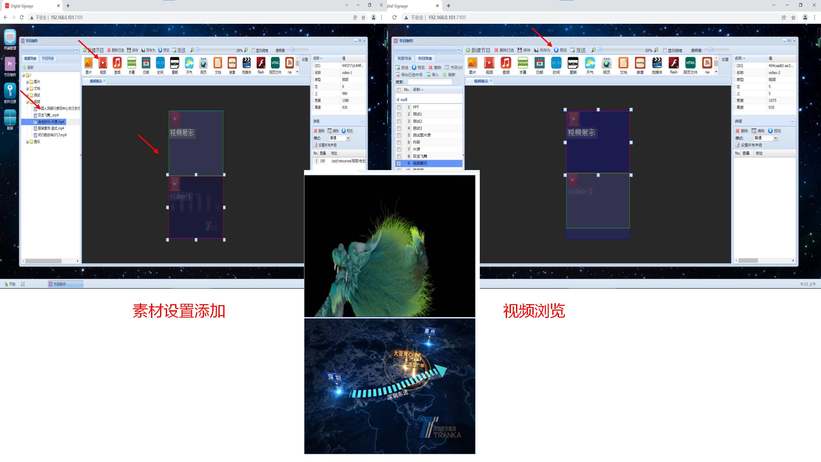Click 发送 in left window top toolbar
Viewport: 821px width, 462px height.
pyautogui.click(x=179, y=50)
